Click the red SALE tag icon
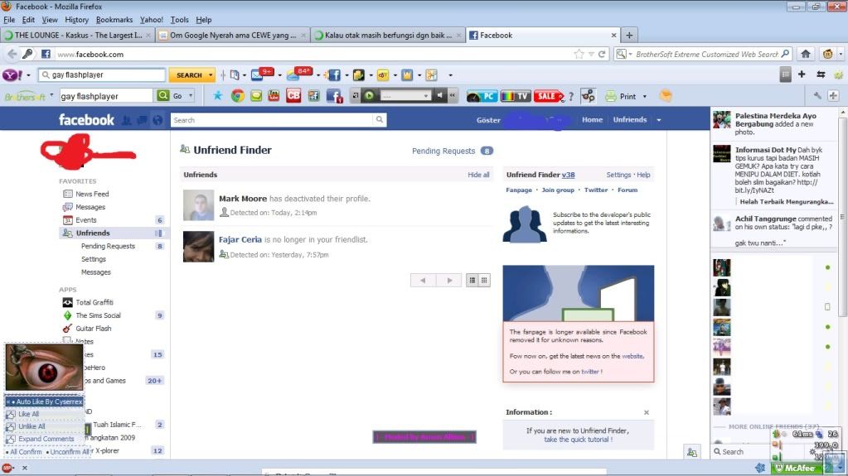This screenshot has width=848, height=476. (x=549, y=96)
